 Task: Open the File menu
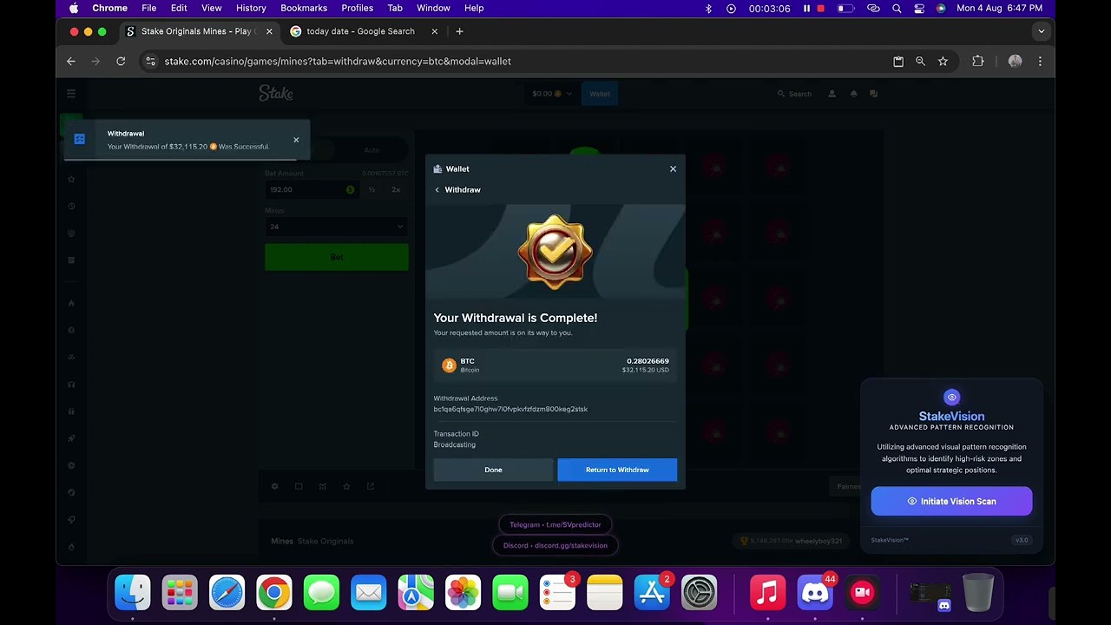point(149,8)
